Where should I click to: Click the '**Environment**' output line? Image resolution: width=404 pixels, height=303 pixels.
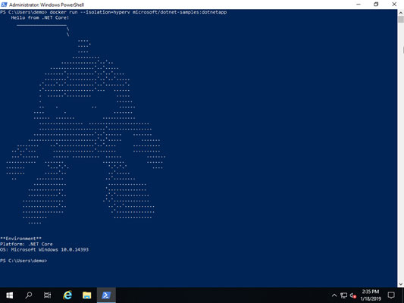(x=20, y=239)
